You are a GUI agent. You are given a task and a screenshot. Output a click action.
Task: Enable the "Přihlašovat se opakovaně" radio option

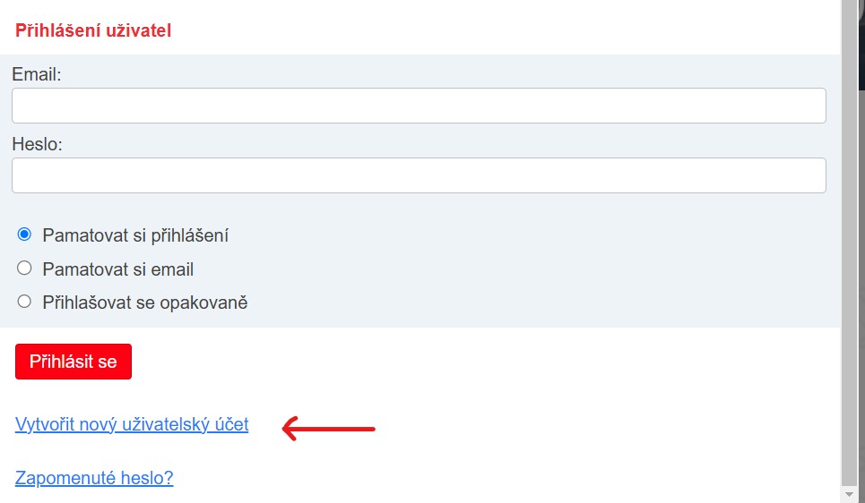[24, 302]
